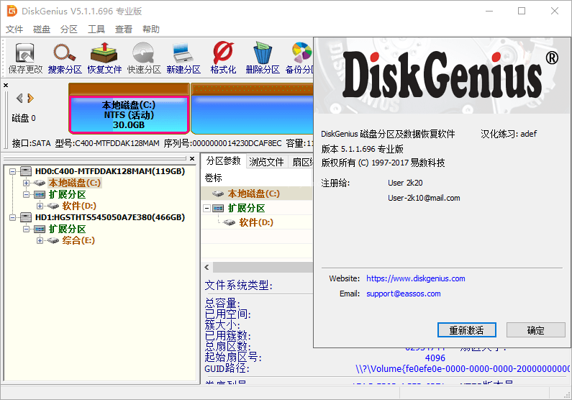This screenshot has width=572, height=400.
Task: Open the 工具 (Tools) menu
Action: click(96, 29)
